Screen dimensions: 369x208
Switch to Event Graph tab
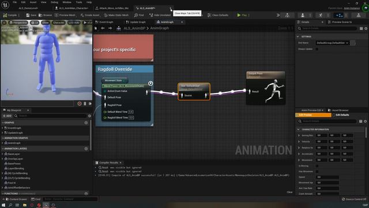tap(104, 22)
